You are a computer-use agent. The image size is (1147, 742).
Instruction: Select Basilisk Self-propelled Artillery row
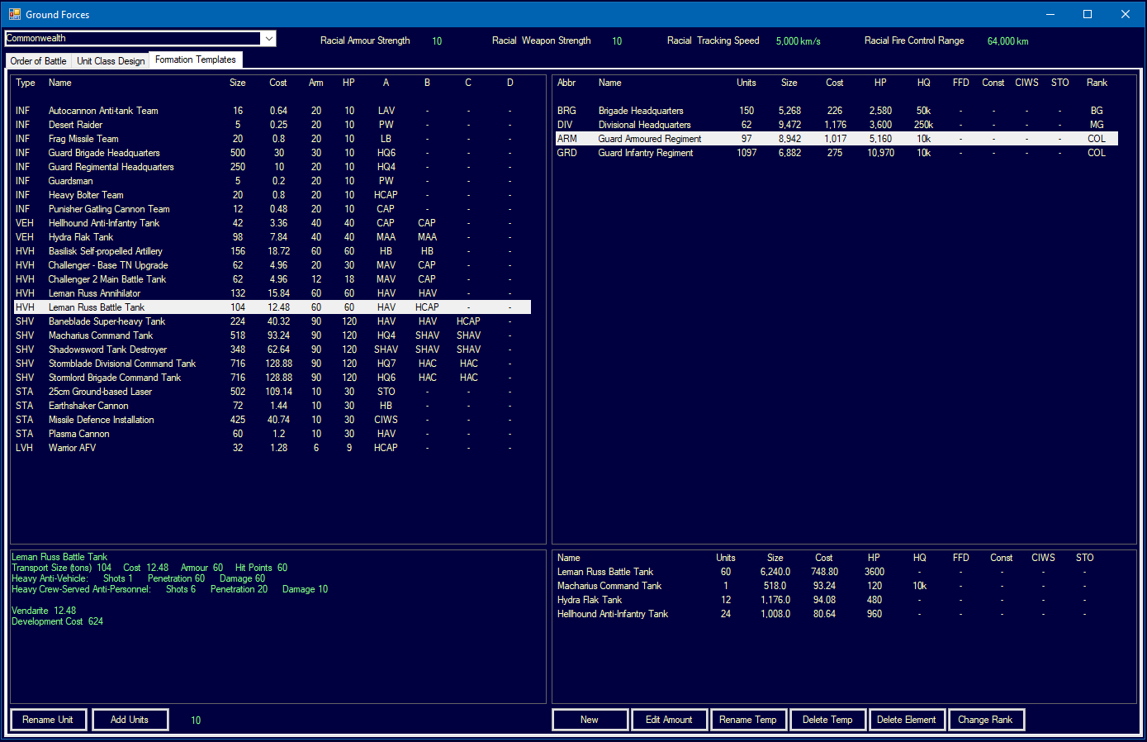pyautogui.click(x=273, y=251)
